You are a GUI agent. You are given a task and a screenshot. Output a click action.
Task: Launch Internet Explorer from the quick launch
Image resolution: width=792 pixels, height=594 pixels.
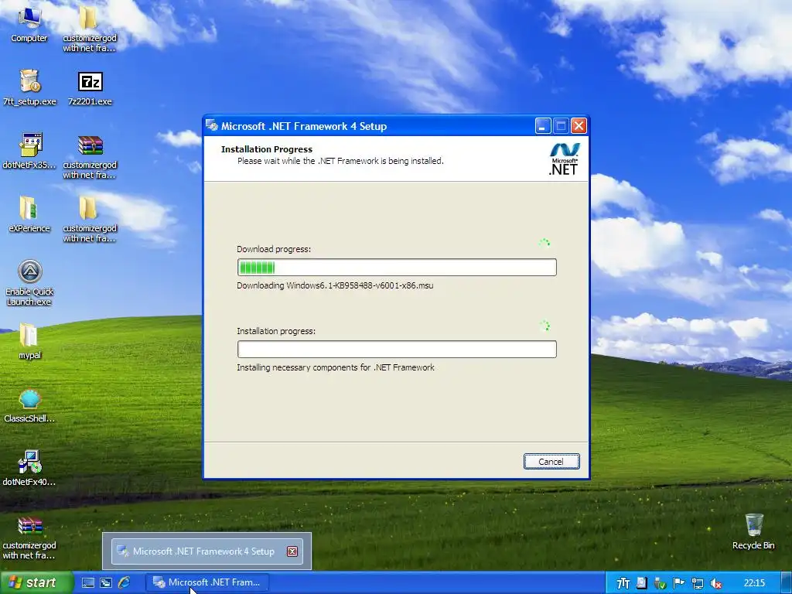pyautogui.click(x=124, y=583)
